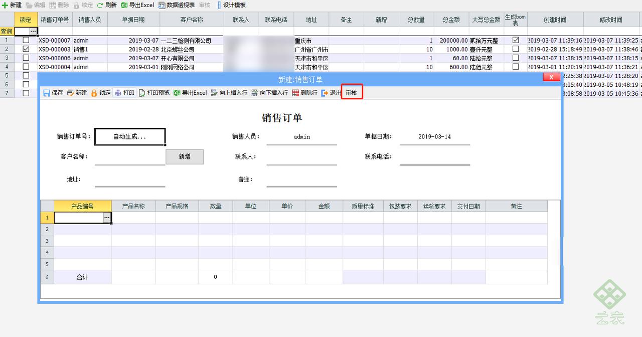Toggle lock checkbox in main grid row 5

coord(26,76)
